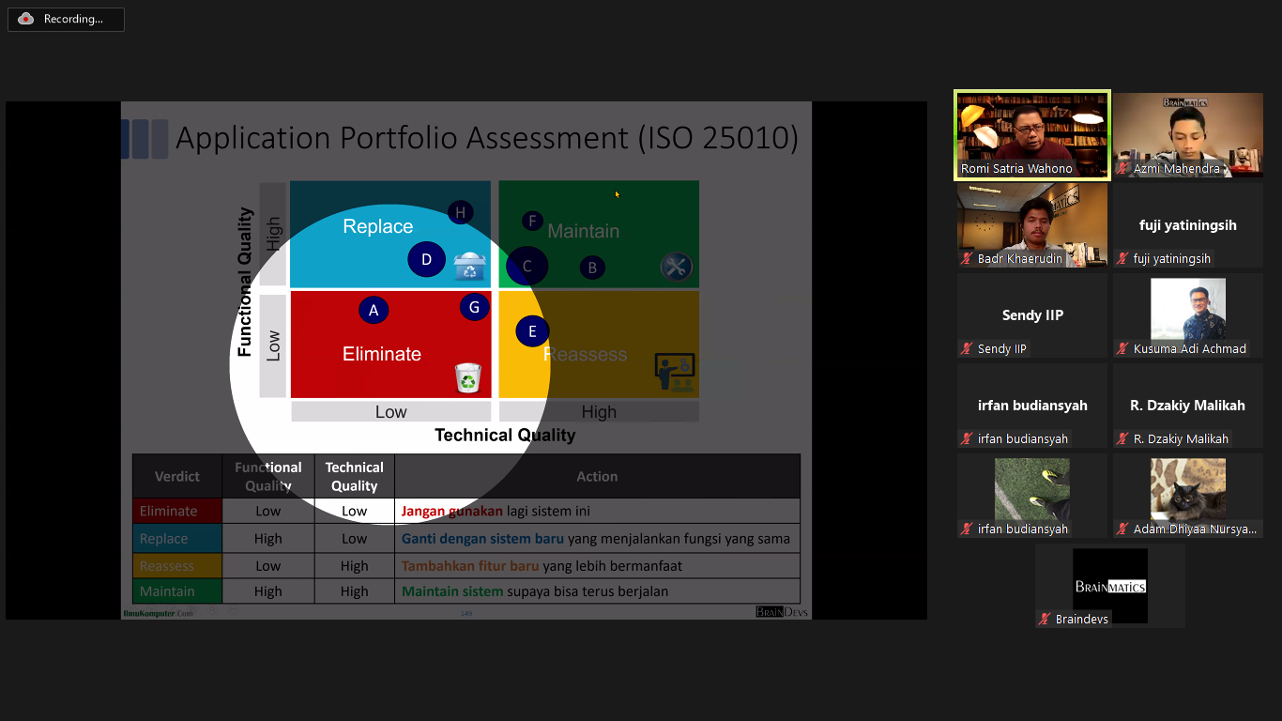
Task: Click the muted mic icon beside Badr Khaerudin
Action: pyautogui.click(x=967, y=258)
